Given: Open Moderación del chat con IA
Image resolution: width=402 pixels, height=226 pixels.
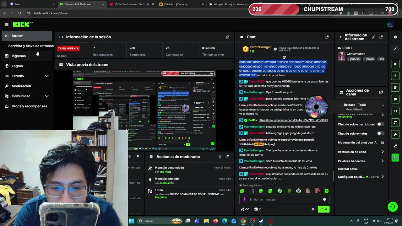Looking at the screenshot, I should 361,143.
